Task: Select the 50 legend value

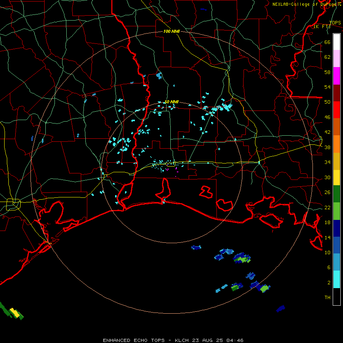Action: click(327, 102)
